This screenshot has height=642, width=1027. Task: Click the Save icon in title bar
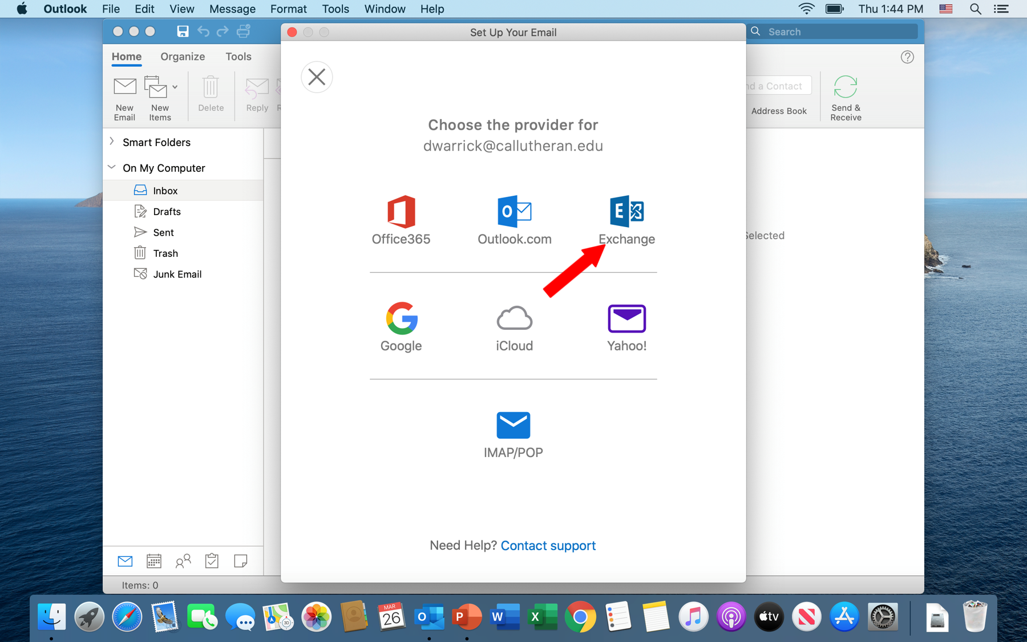tap(183, 31)
